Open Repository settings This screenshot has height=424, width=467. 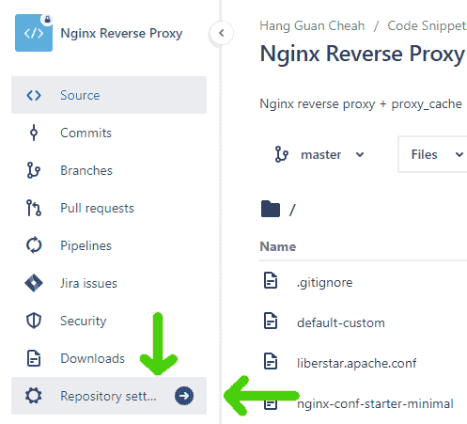[x=109, y=396]
